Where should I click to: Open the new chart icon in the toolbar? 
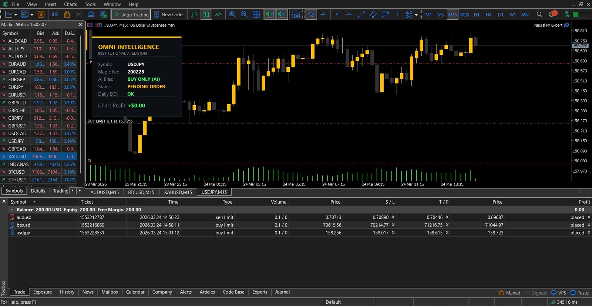click(9, 14)
